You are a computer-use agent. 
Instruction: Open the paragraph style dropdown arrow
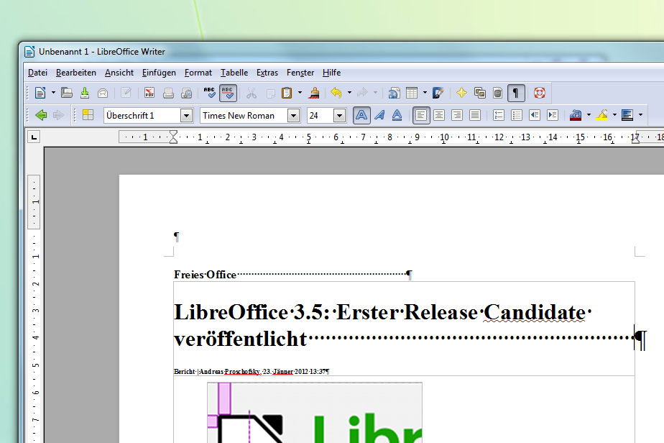click(x=186, y=115)
